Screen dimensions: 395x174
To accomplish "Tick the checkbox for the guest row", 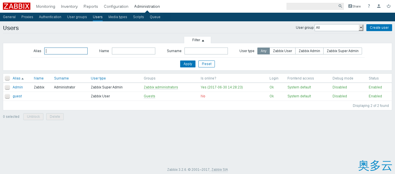I will [x=8, y=96].
